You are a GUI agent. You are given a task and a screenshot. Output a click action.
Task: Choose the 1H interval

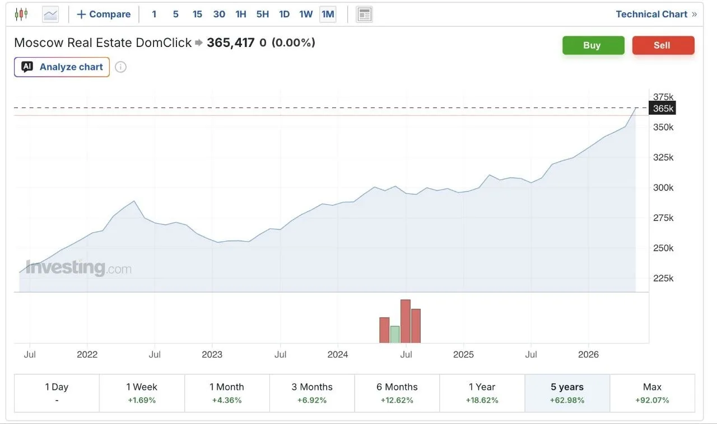241,14
